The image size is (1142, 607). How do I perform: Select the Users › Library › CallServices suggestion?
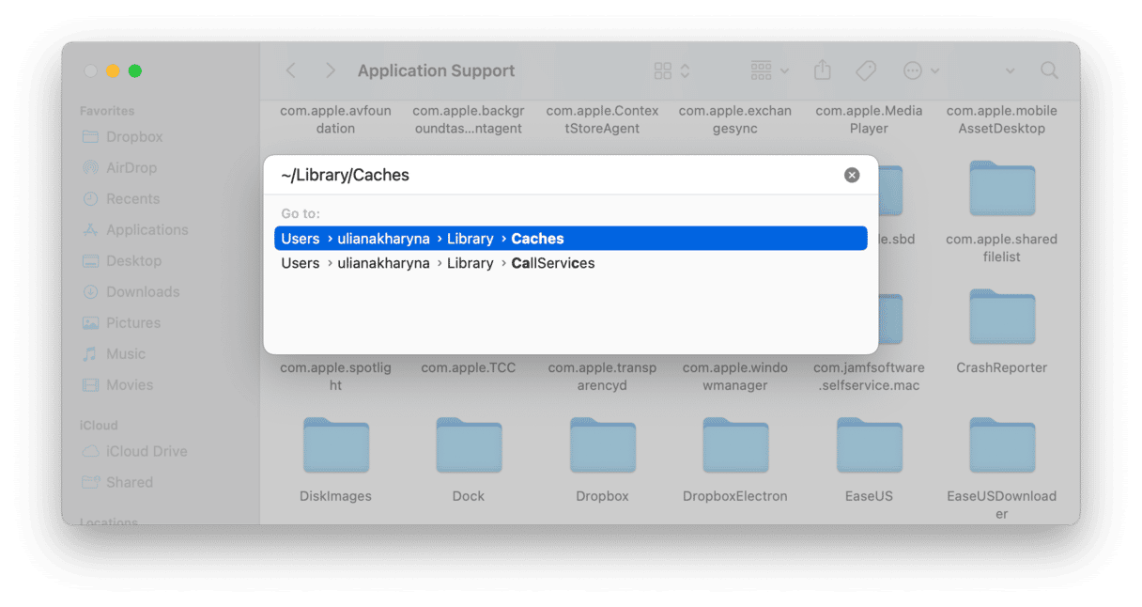point(570,263)
